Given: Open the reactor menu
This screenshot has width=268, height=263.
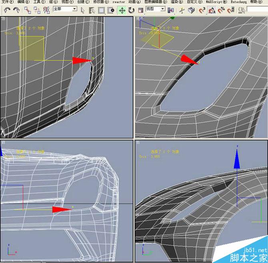Looking at the screenshot, I should (119, 2).
